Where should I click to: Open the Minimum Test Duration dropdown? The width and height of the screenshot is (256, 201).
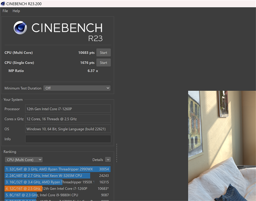tap(77, 88)
